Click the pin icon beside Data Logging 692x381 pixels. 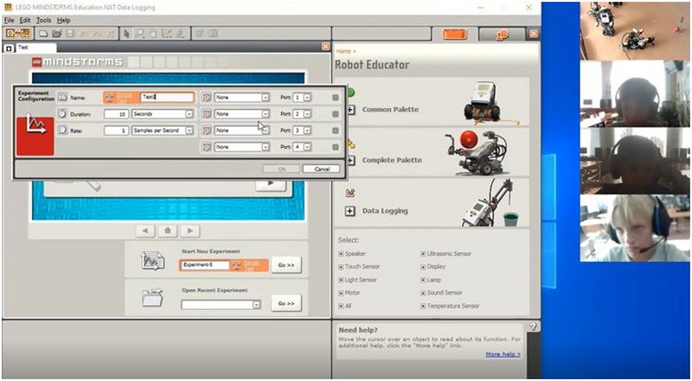pyautogui.click(x=350, y=193)
